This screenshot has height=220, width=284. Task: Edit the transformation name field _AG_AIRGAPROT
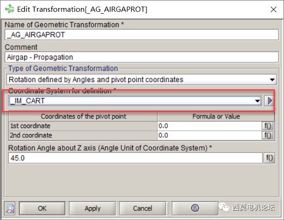[x=141, y=34]
